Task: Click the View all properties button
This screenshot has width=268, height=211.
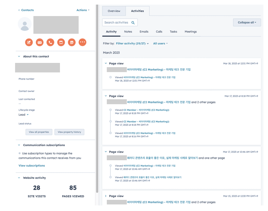Action: click(x=39, y=132)
